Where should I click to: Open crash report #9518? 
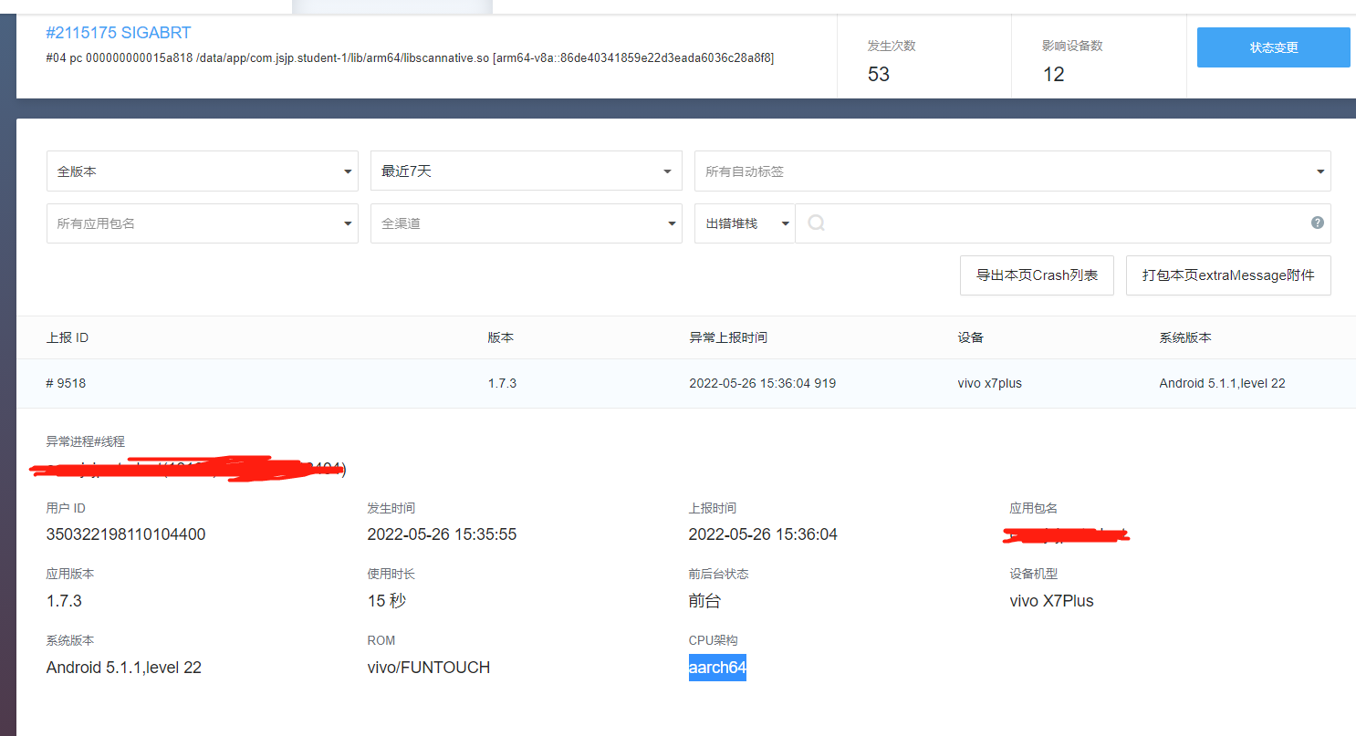pyautogui.click(x=66, y=383)
